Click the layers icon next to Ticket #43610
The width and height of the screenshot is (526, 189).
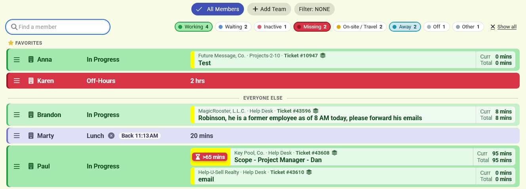pos(309,172)
